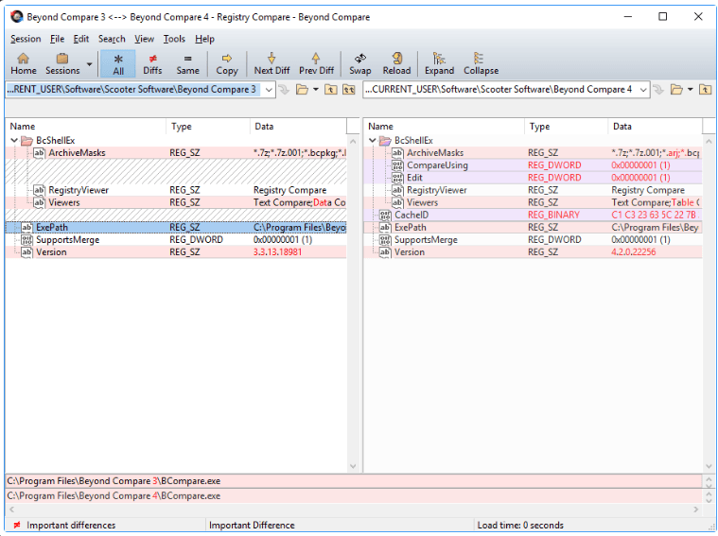
Task: Open the File menu
Action: [x=57, y=39]
